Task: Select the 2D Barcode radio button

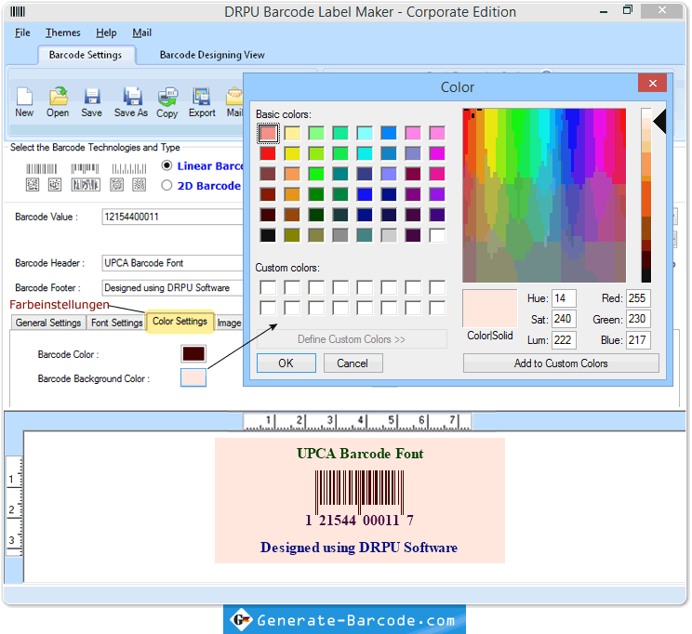Action: (166, 185)
